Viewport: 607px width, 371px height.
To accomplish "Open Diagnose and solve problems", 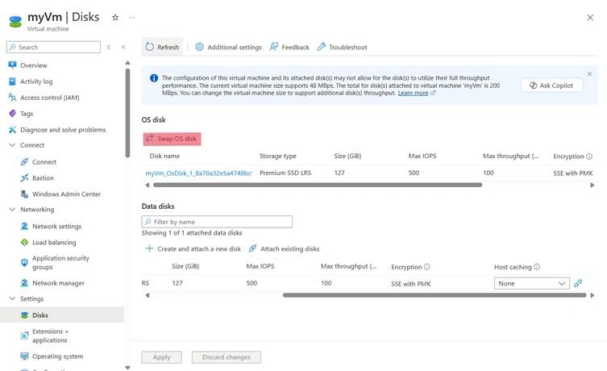I will pyautogui.click(x=63, y=130).
